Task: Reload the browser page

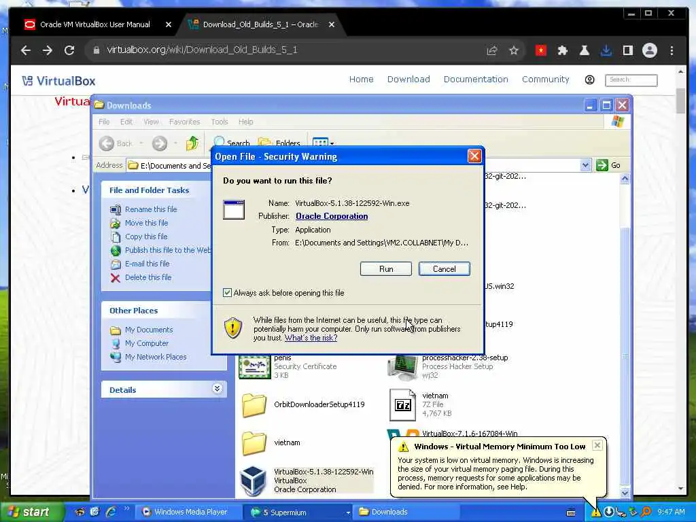Action: (69, 50)
